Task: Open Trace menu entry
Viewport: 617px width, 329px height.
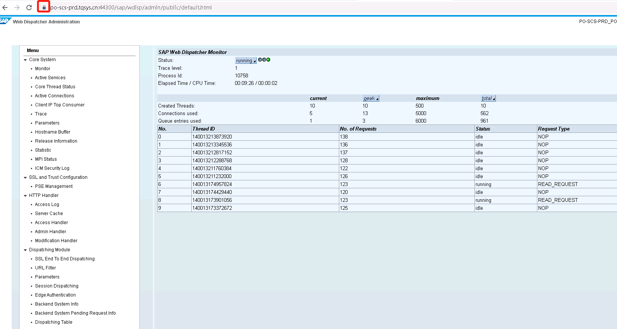Action: 41,114
